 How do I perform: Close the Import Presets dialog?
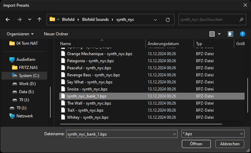pyautogui.click(x=245, y=5)
